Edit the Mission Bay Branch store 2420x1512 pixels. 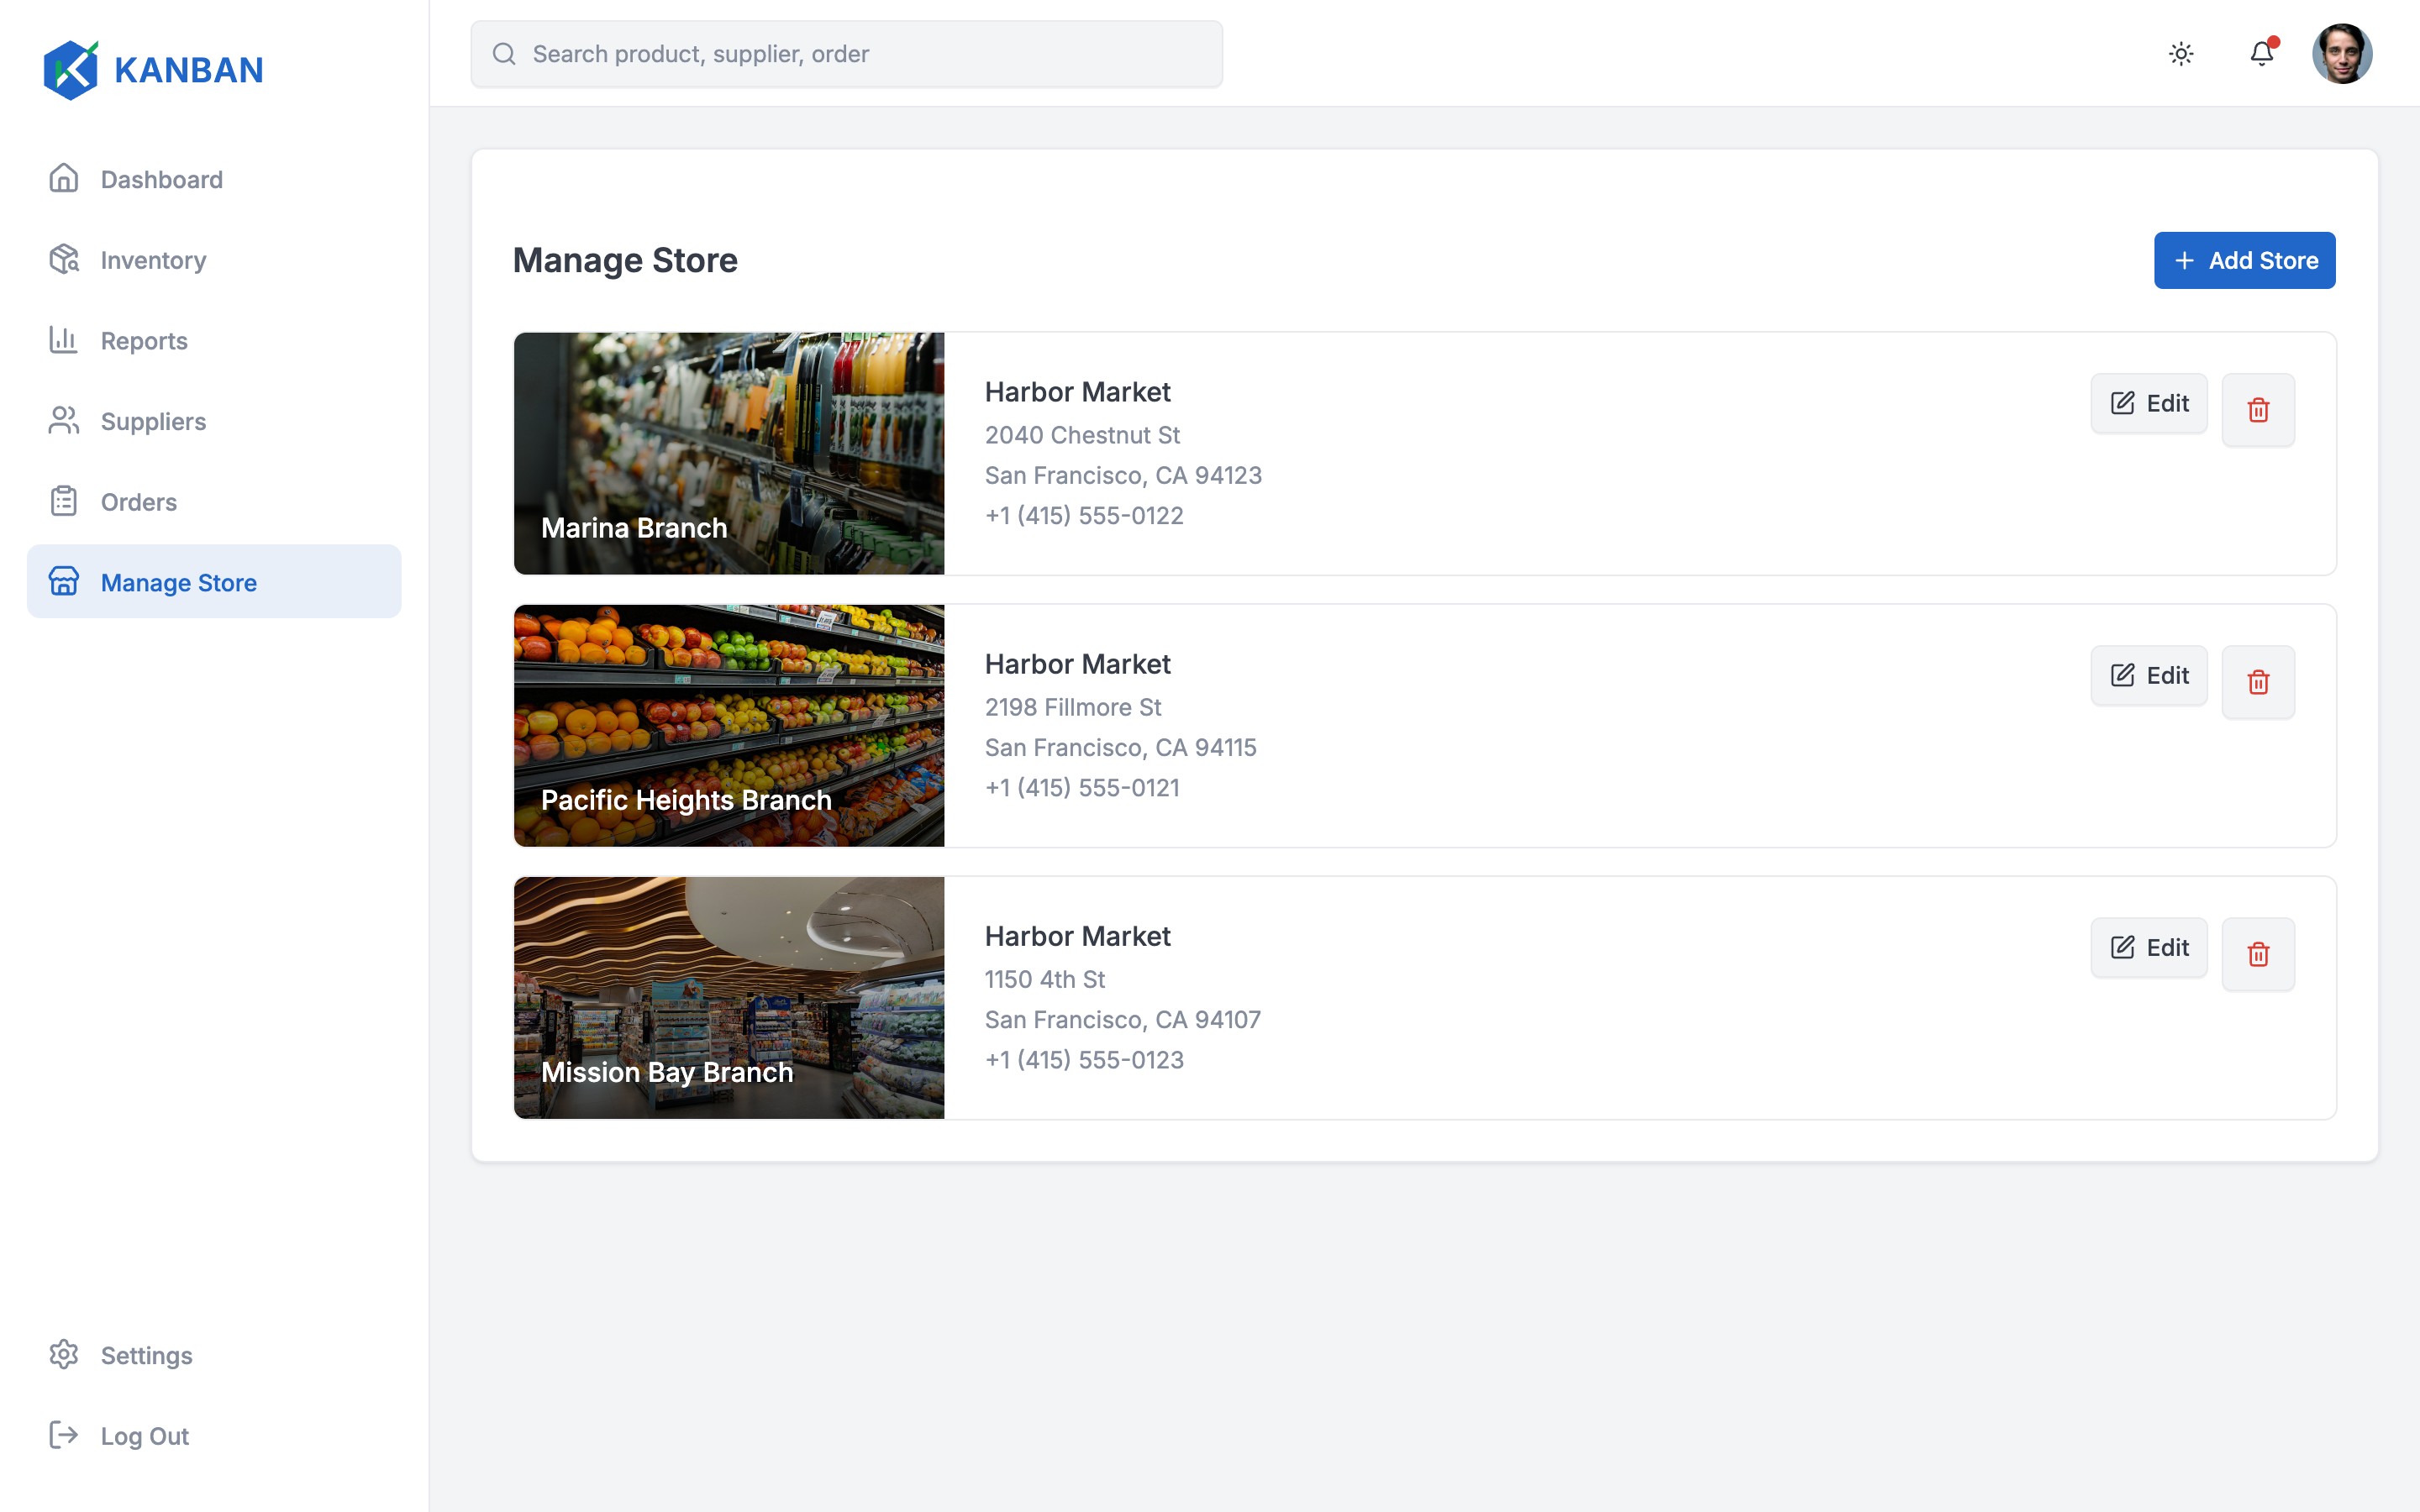[2149, 947]
